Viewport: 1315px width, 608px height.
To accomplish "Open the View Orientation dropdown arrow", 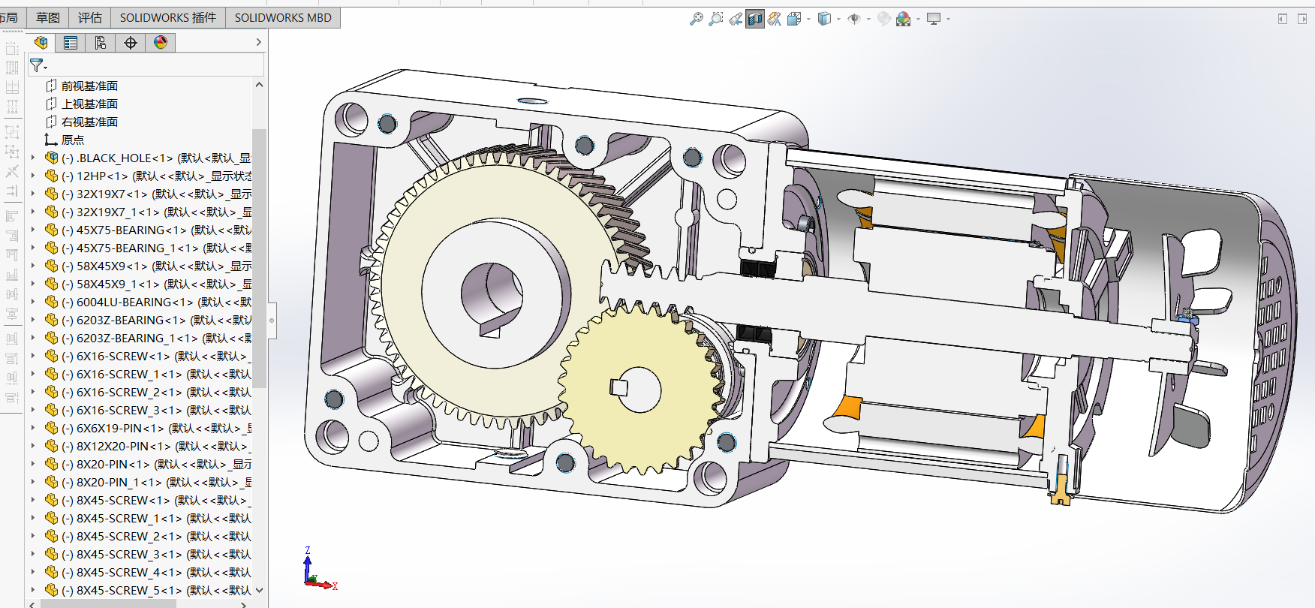I will (808, 20).
